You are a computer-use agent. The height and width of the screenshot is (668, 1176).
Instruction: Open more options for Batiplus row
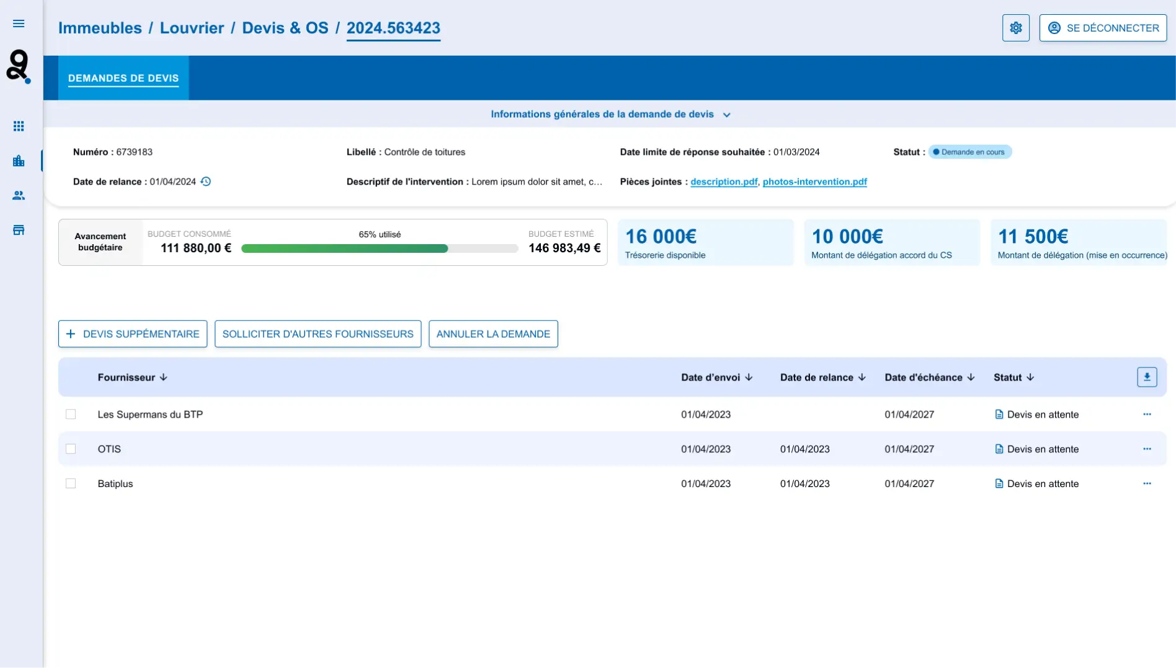pos(1147,483)
